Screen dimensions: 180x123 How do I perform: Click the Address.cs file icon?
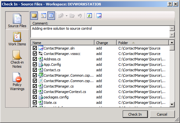pyautogui.click(x=41, y=59)
